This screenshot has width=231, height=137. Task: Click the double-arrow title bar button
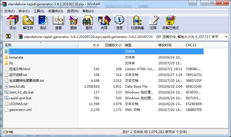tap(193, 3)
